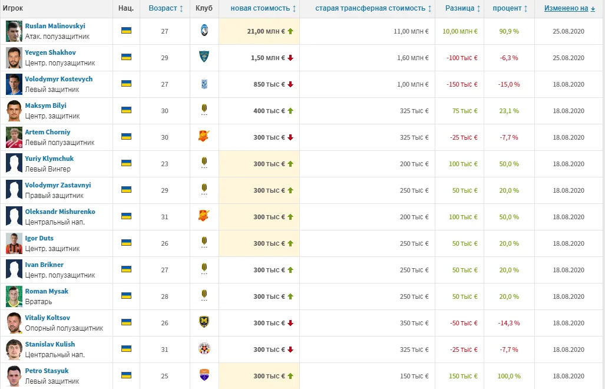Open the Yuriy Klymchuk player link
The image size is (605, 389).
49,159
